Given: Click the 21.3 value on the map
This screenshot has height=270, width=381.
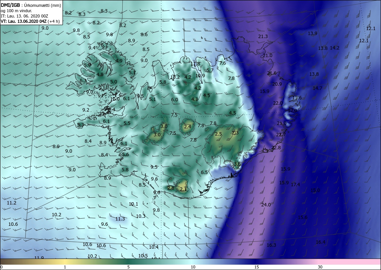Looking at the screenshot, I should coord(263,36).
